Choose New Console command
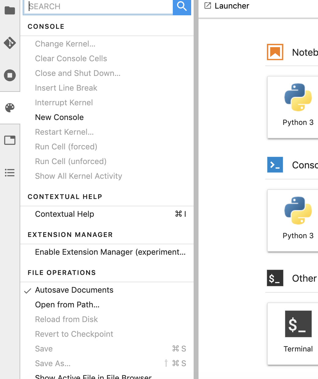 [59, 117]
